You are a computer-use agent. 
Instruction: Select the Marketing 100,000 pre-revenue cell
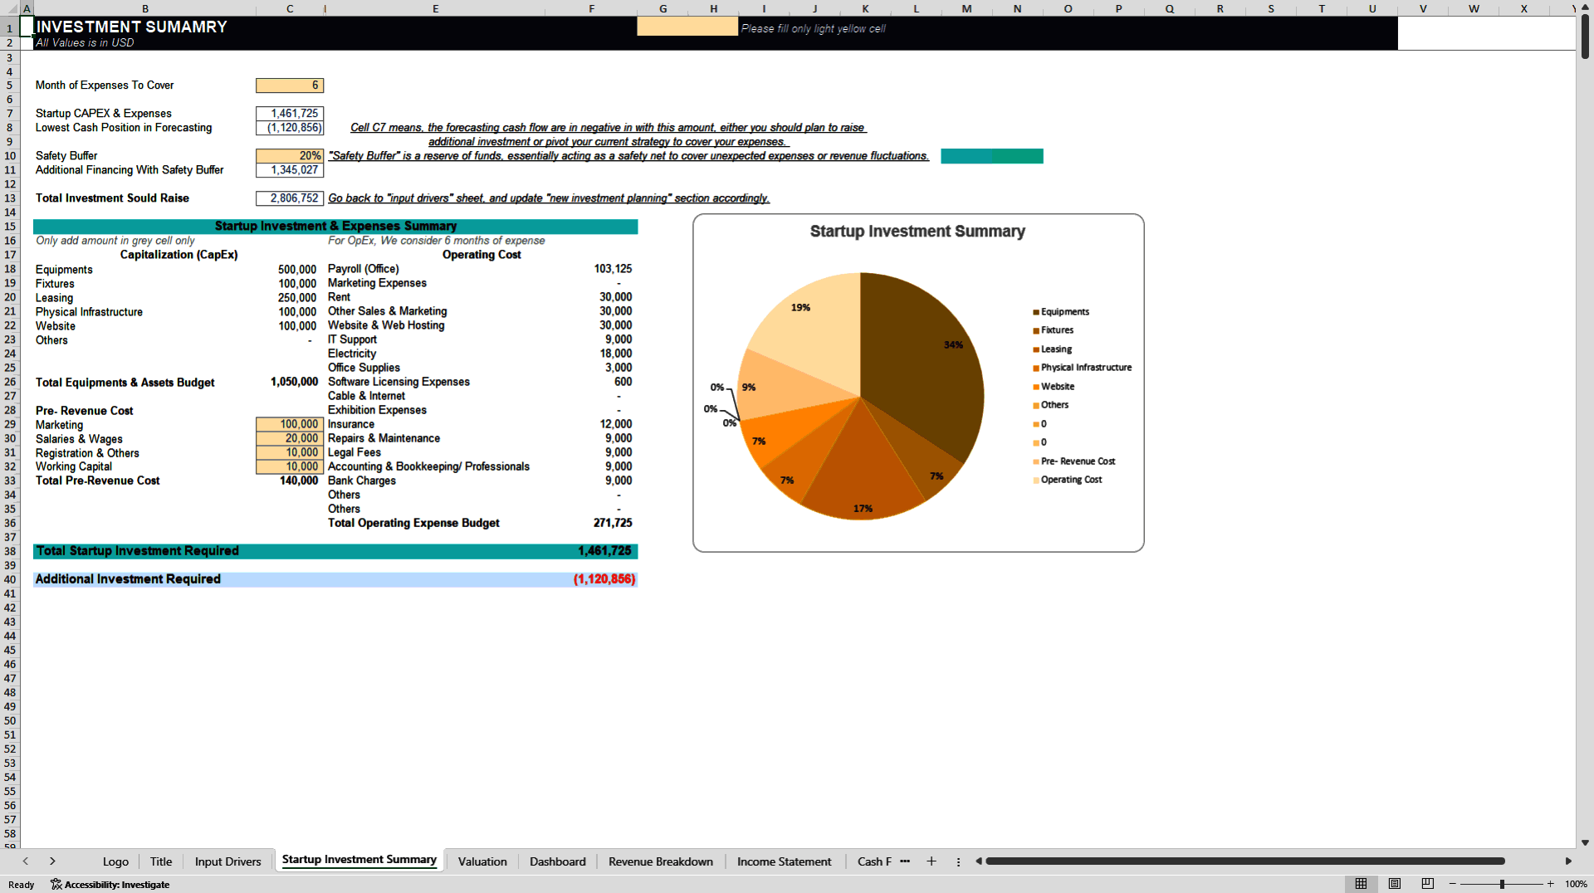tap(290, 424)
